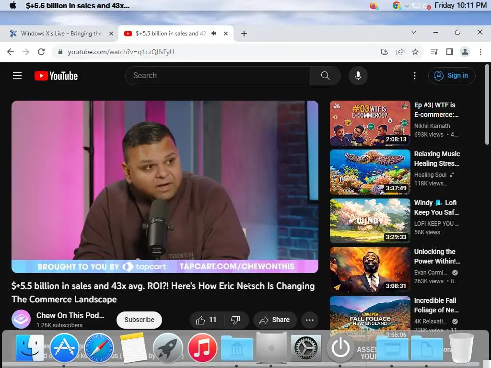Viewport: 491px width, 368px height.
Task: Dislike the video with thumbs down
Action: coord(235,320)
